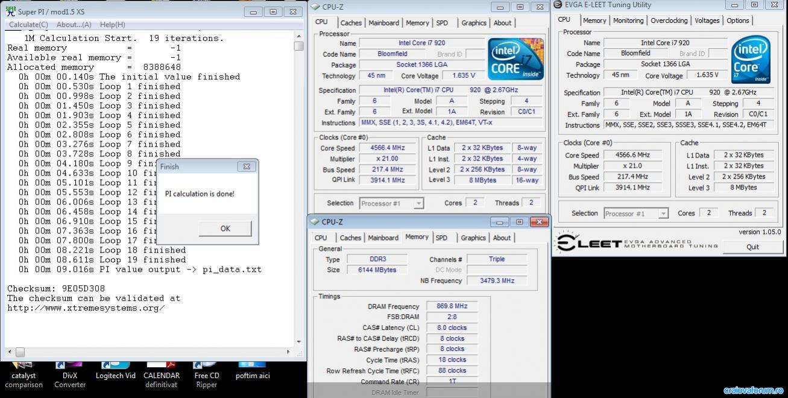Click Super PI horizontal scrollbar left arrow
The height and width of the screenshot is (398, 788).
8,352
